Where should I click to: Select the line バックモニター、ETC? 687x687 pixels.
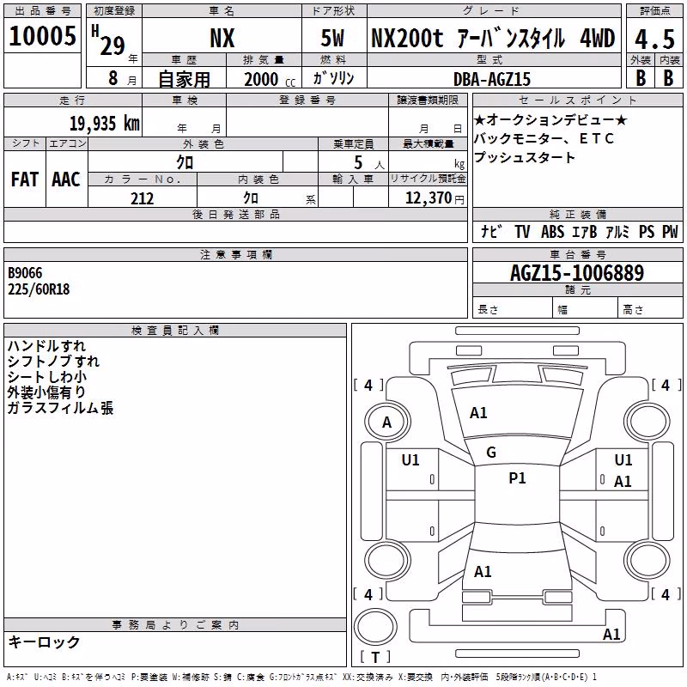coord(544,138)
